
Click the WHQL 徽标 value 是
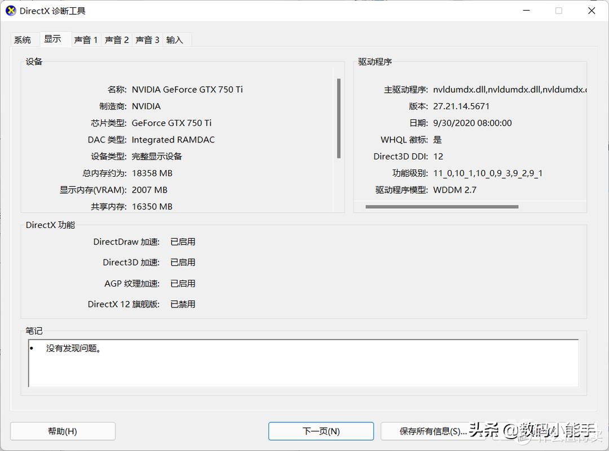click(438, 140)
